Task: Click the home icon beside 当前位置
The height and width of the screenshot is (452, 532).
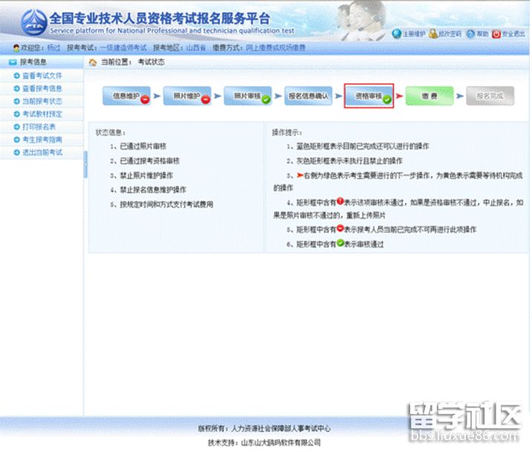Action: coord(93,62)
